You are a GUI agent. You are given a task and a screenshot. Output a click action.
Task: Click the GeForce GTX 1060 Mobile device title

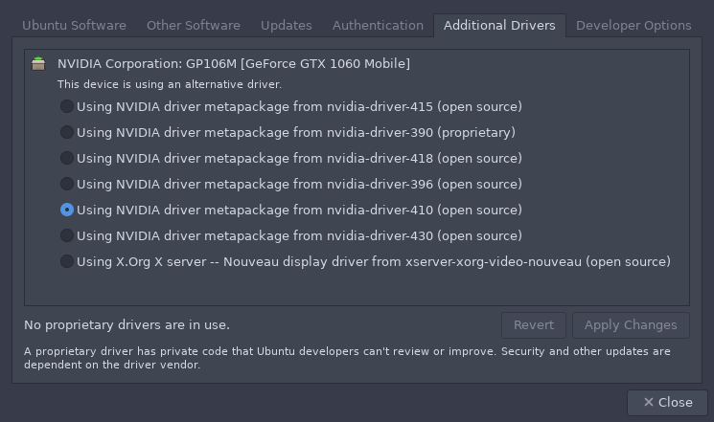pos(234,64)
